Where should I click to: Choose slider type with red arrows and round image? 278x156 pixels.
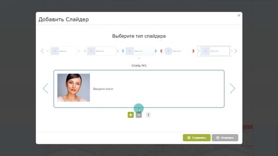click(x=177, y=51)
